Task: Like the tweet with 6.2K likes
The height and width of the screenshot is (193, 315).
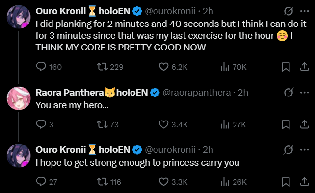Action: point(163,67)
